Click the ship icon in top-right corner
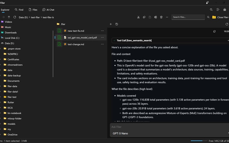 (225, 10)
